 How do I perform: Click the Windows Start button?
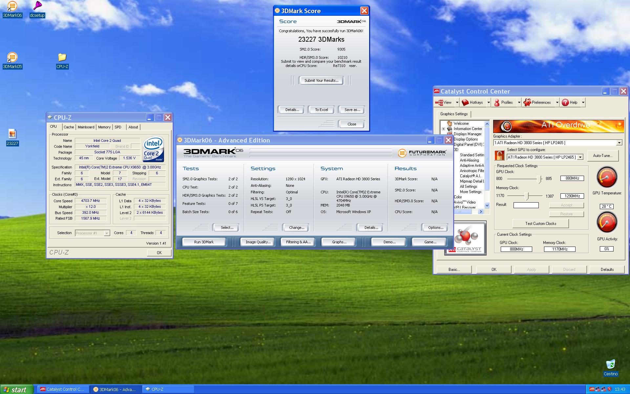[x=17, y=389]
